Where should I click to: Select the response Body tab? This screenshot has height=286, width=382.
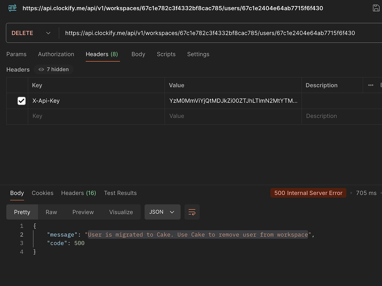17,193
